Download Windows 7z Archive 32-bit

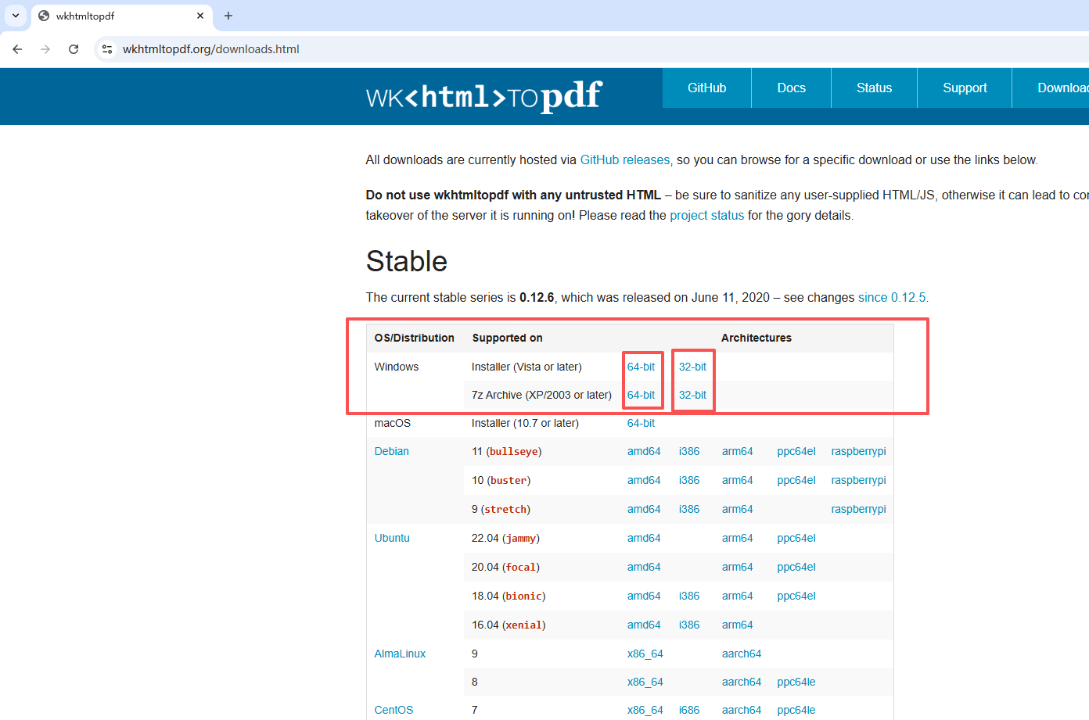click(692, 395)
